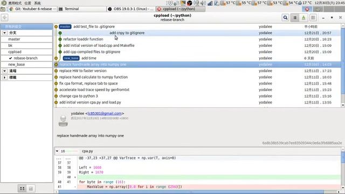
Task: Click the author avatar placeholder image
Action: click(63, 121)
